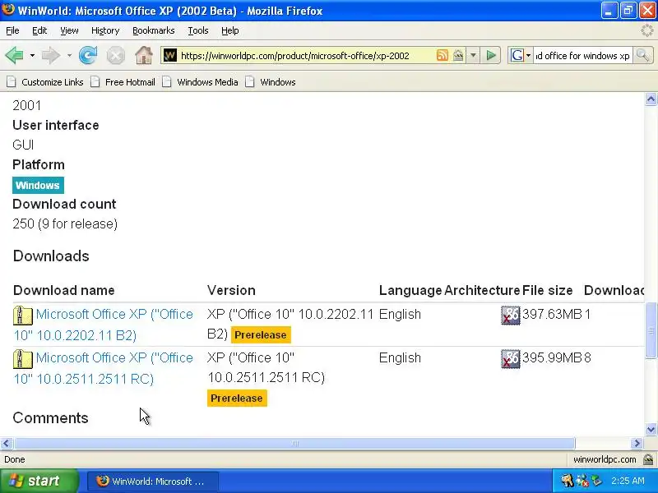Click the 'winworldpc.com' status bar text
The width and height of the screenshot is (658, 493).
pos(605,459)
